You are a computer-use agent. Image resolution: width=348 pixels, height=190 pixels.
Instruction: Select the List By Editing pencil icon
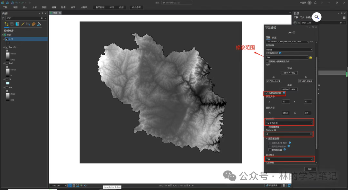23,24
